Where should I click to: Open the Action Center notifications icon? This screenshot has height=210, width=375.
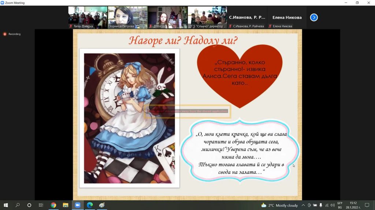pyautogui.click(x=367, y=205)
